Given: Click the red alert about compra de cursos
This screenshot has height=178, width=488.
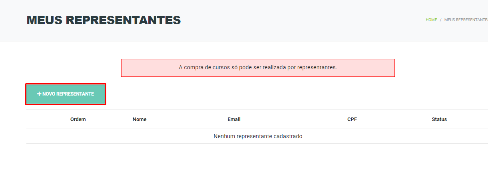Looking at the screenshot, I should coord(258,68).
